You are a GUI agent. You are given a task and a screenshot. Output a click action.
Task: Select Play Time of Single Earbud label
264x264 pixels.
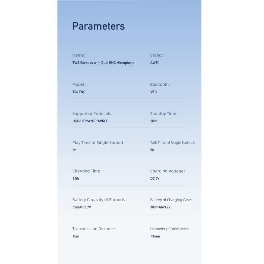98,143
